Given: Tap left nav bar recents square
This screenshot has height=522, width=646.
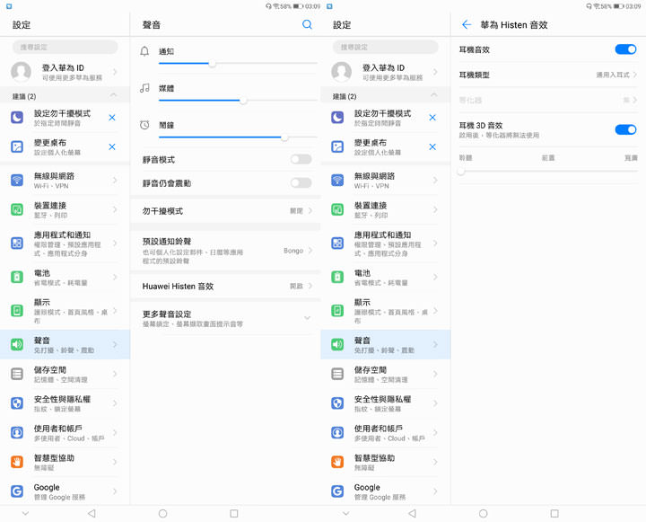Looking at the screenshot, I should 234,513.
